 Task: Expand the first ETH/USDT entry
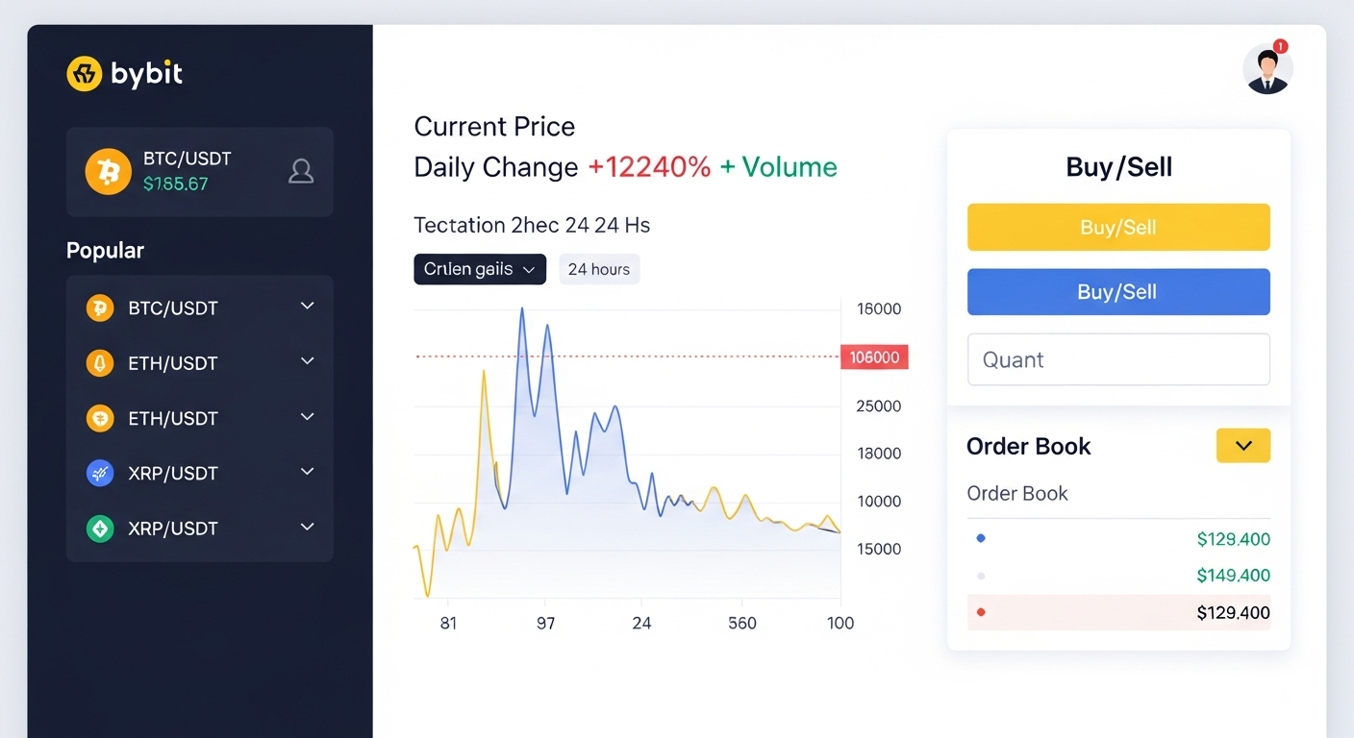coord(307,360)
